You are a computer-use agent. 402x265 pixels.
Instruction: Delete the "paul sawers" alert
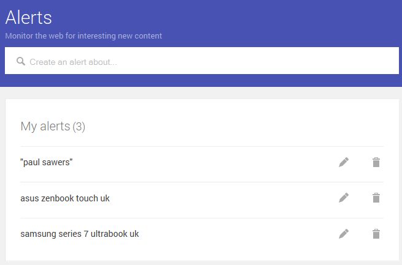click(376, 162)
